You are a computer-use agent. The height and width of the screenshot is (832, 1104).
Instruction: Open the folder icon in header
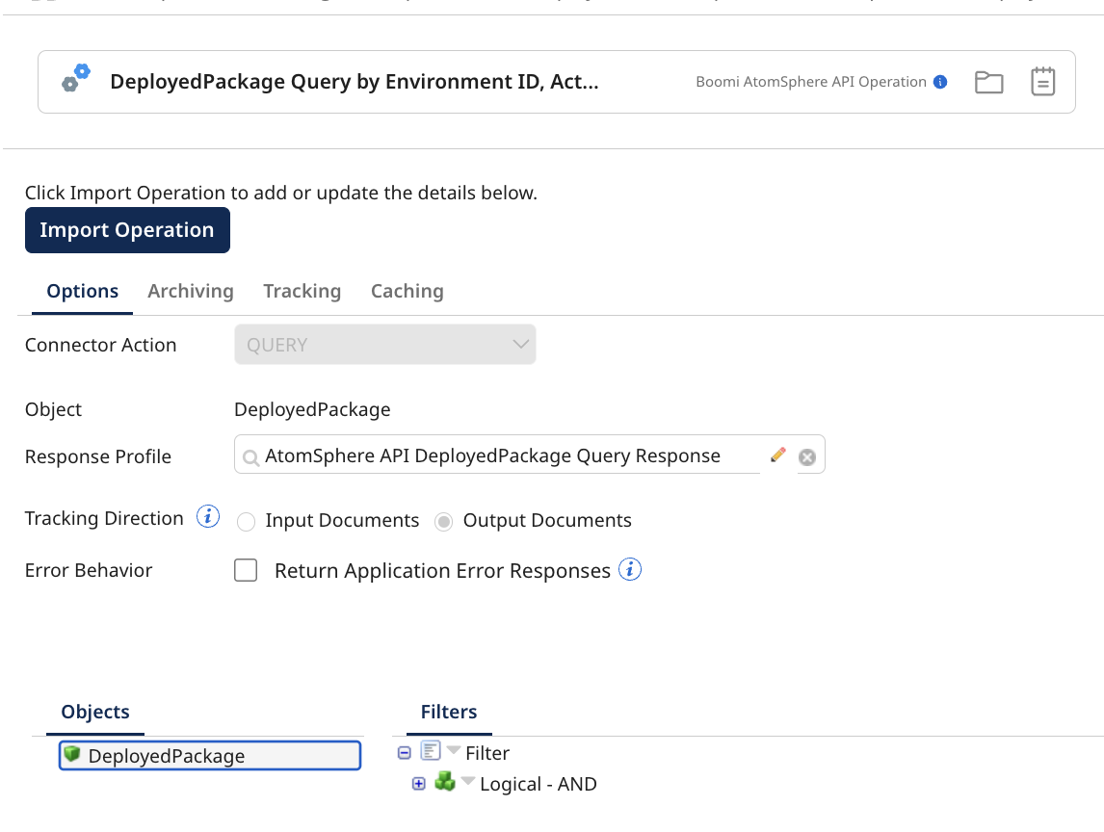pos(988,82)
